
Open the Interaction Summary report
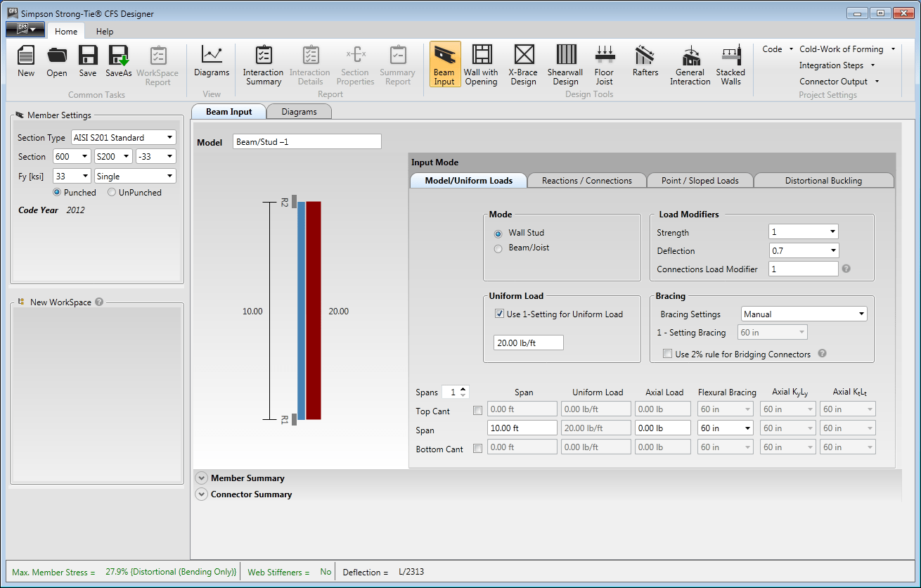264,65
